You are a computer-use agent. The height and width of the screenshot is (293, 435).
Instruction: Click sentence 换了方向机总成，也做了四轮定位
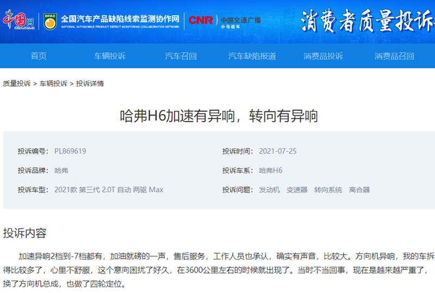point(64,284)
